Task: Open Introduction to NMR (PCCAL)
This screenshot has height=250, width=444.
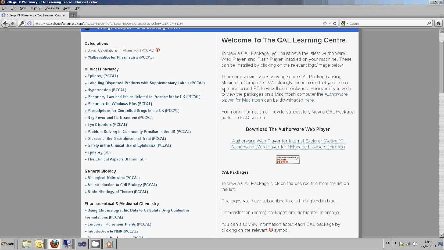Action: (113, 231)
